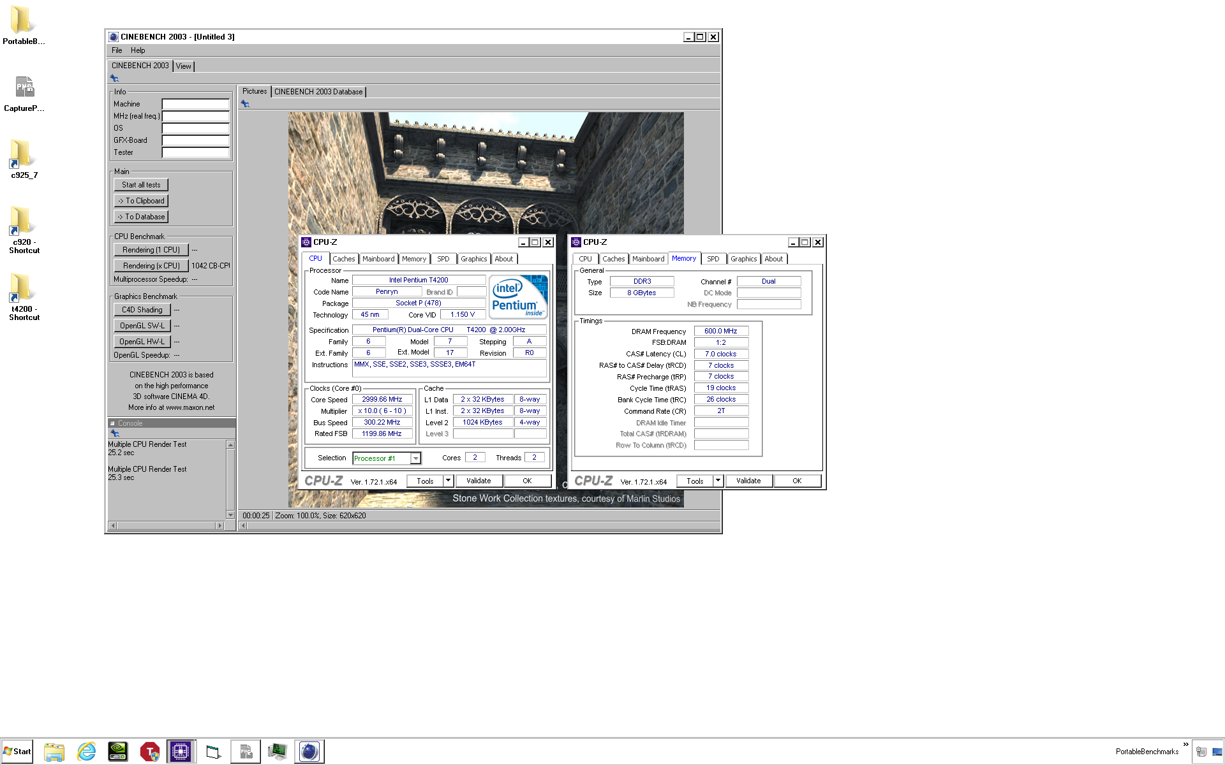Expand the PortableBenchmarks toolbar chevron
1225x765 pixels.
(1185, 745)
